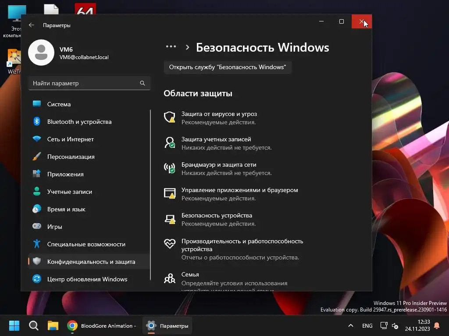Click the accessibility icon for Специальные возможности

[37, 244]
